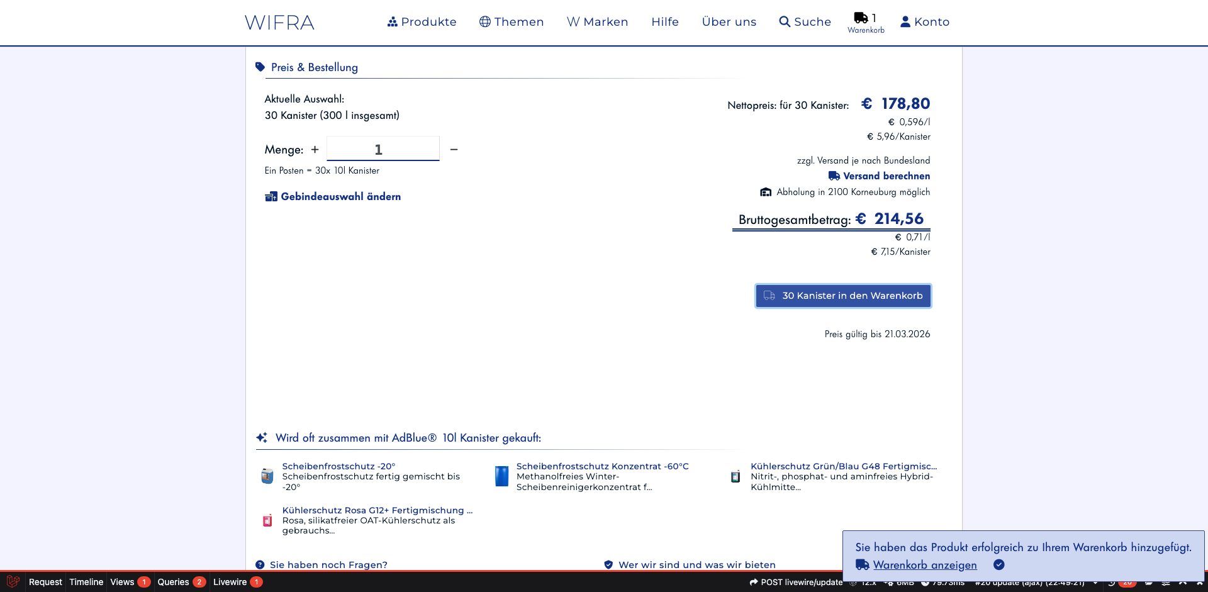Screen dimensions: 1208x592
Task: Click Scheibenfrostschutz -20° product thumbnail
Action: [267, 476]
